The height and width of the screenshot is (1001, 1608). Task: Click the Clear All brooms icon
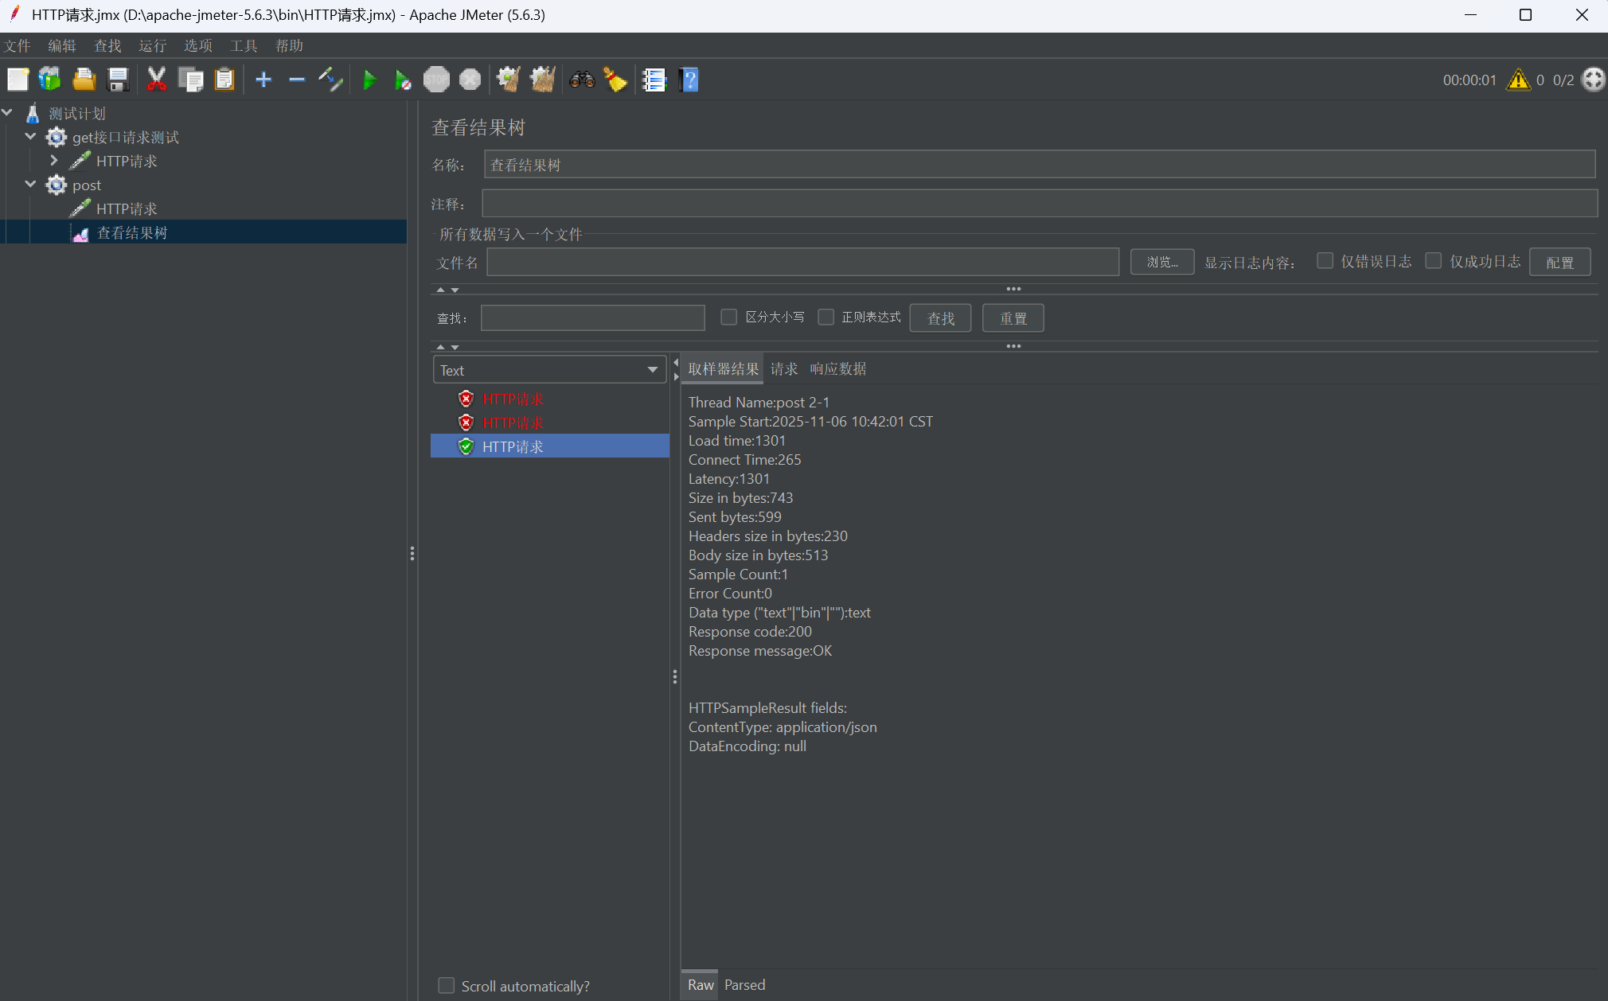tap(543, 80)
